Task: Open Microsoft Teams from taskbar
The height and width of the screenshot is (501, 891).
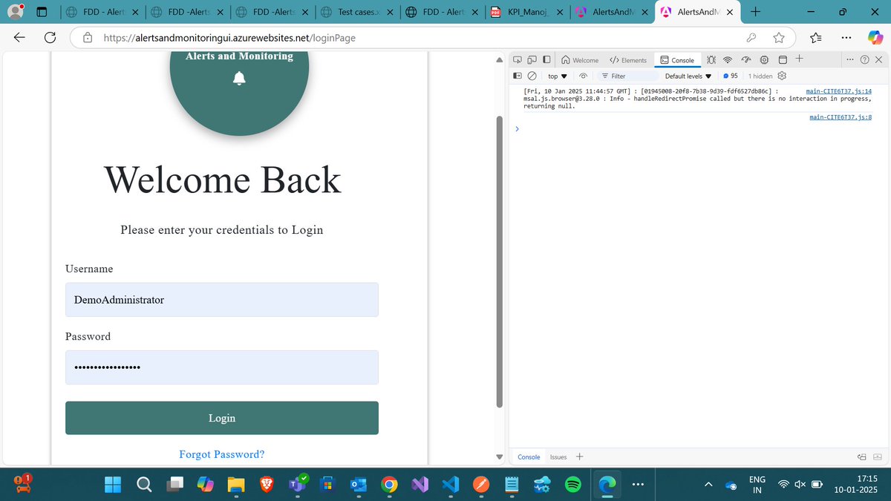Action: click(298, 484)
